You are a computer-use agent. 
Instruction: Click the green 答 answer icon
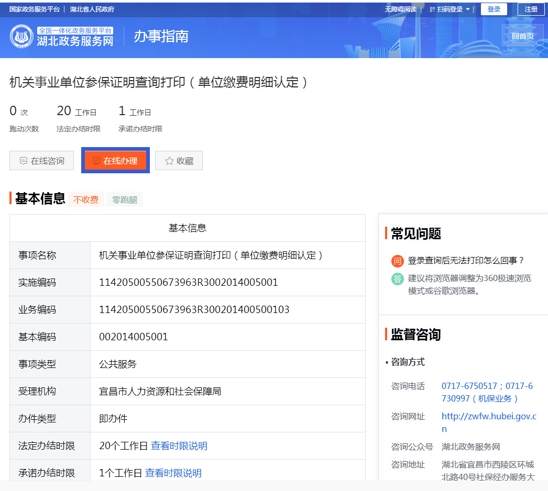click(x=398, y=278)
